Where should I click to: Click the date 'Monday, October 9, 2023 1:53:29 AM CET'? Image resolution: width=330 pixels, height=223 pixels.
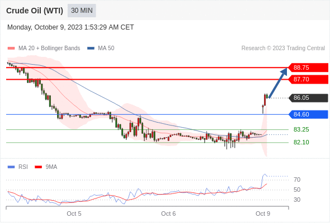pos(70,27)
